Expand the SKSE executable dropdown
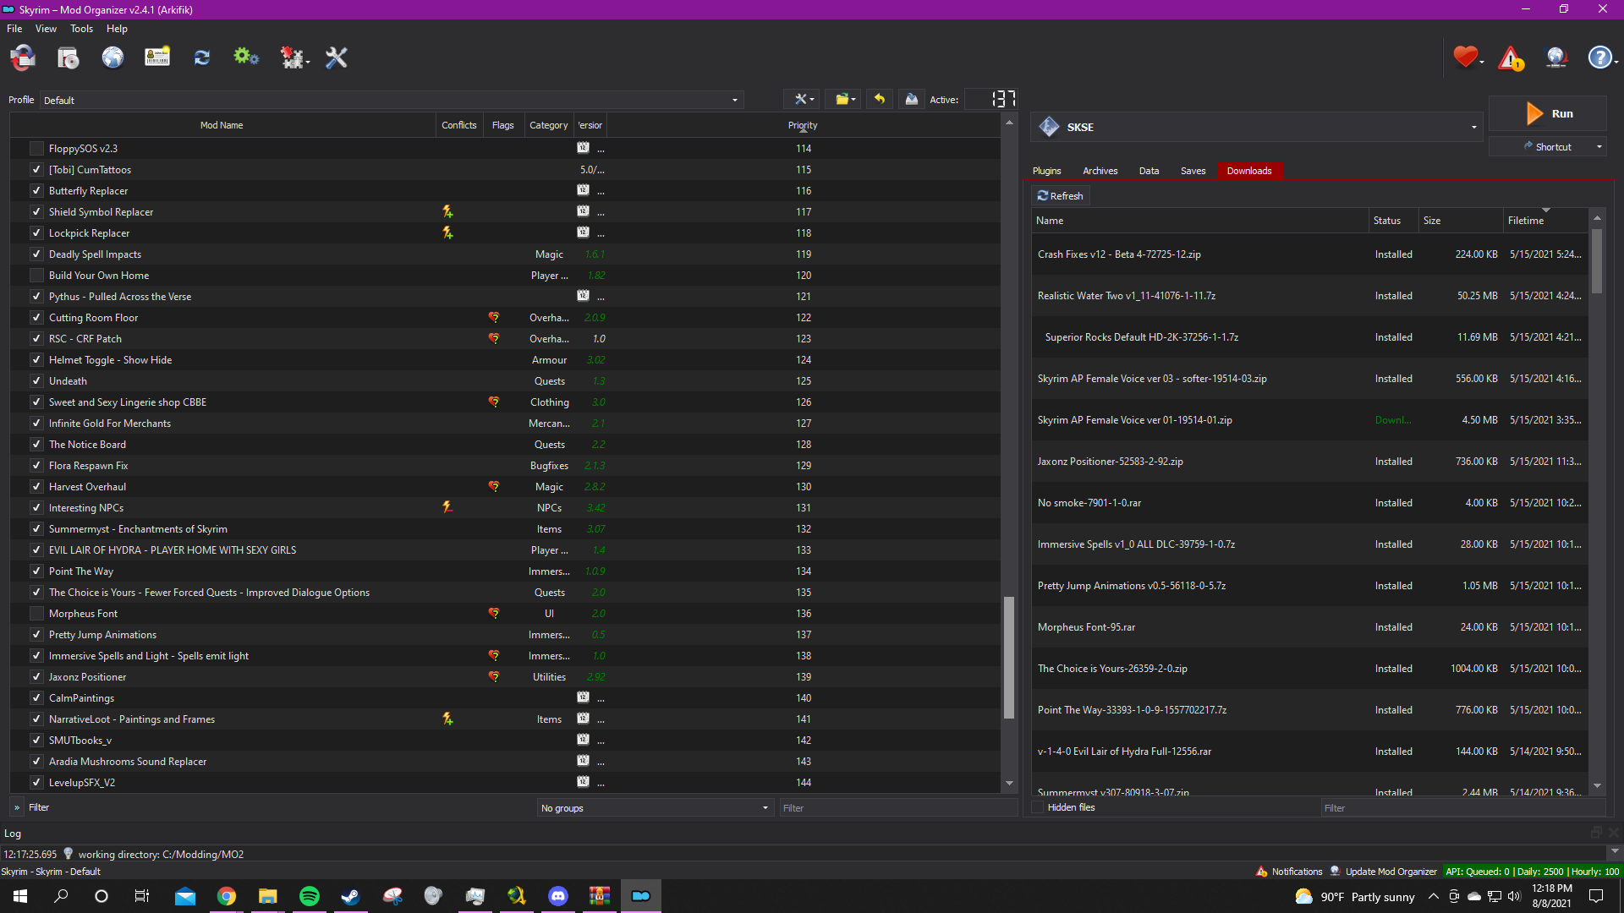 1473,127
